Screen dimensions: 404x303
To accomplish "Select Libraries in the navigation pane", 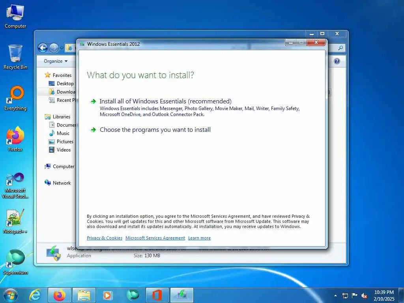I will [58, 117].
